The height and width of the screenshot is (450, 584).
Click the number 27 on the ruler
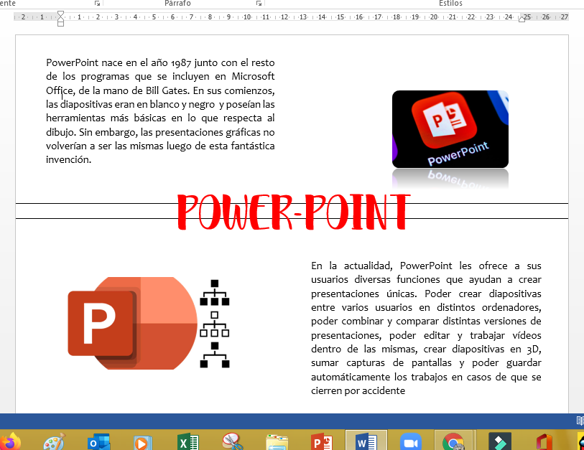click(x=565, y=17)
